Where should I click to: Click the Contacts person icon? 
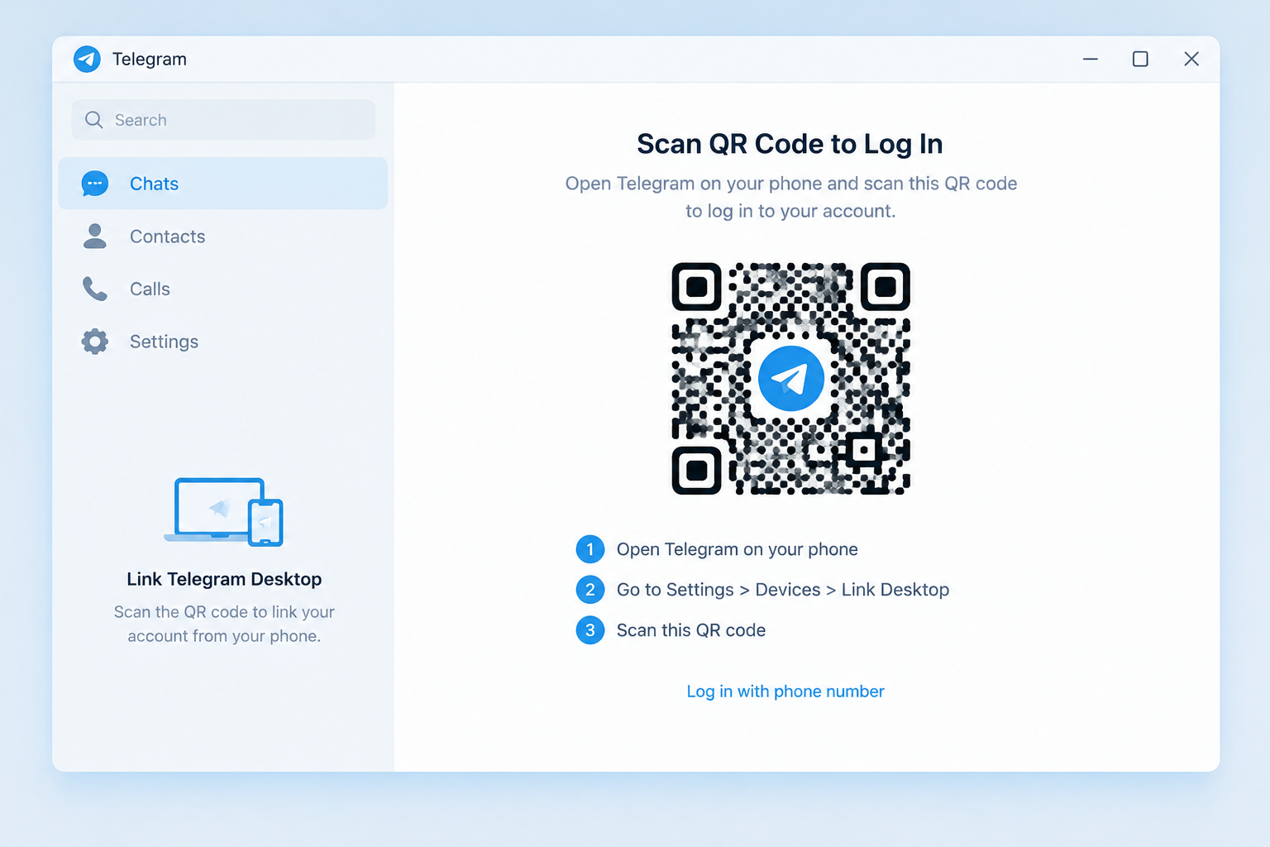(x=95, y=237)
